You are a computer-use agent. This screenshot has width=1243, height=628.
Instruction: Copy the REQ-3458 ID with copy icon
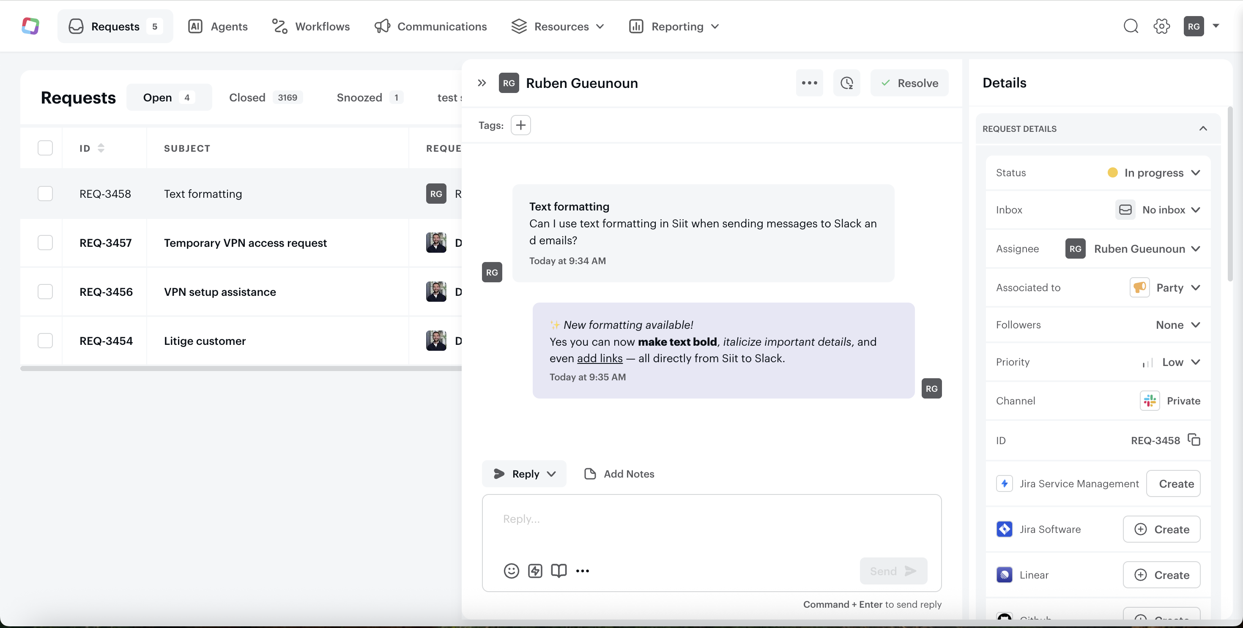[x=1194, y=440]
